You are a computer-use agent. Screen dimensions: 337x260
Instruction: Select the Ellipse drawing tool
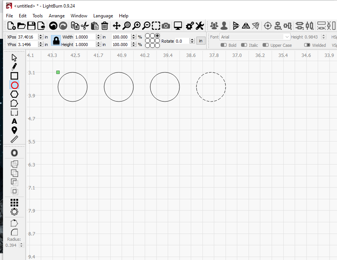14,85
